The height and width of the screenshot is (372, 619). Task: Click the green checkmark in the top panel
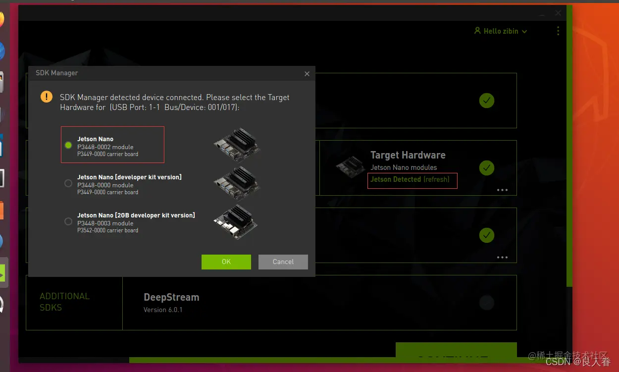487,101
